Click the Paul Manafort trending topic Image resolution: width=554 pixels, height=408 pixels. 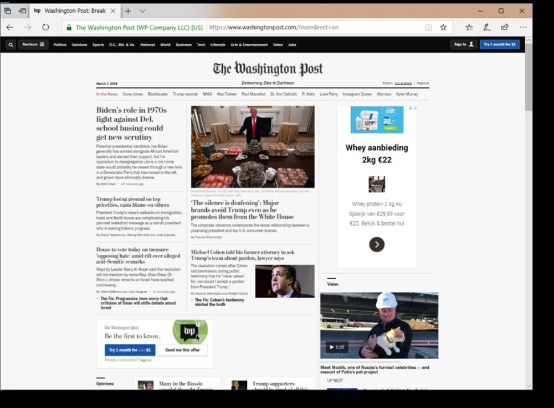(253, 94)
